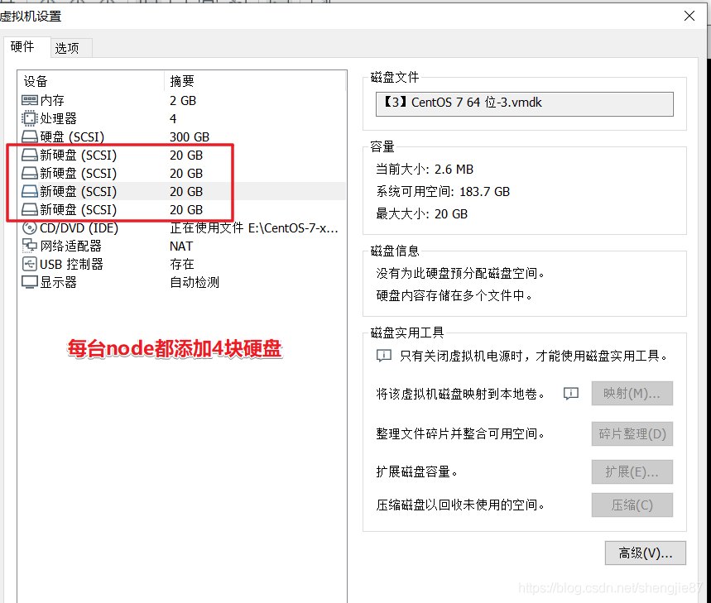Select the 内存 row label
This screenshot has height=603, width=711.
click(x=52, y=100)
